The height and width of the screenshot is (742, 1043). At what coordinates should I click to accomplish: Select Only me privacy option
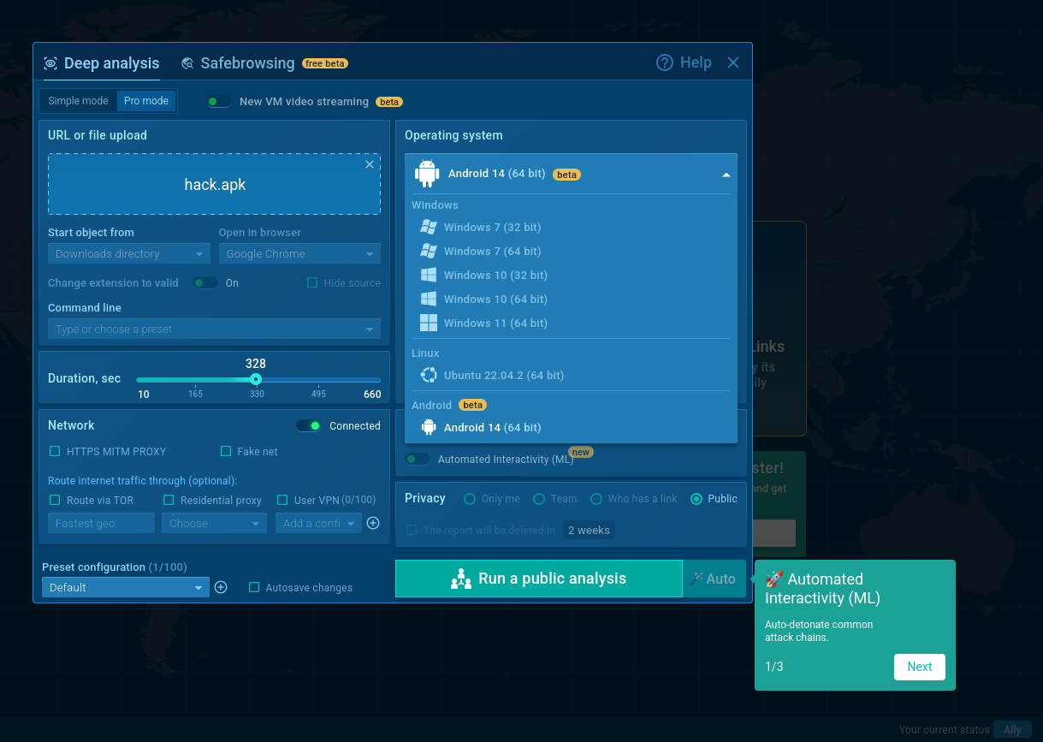click(470, 498)
